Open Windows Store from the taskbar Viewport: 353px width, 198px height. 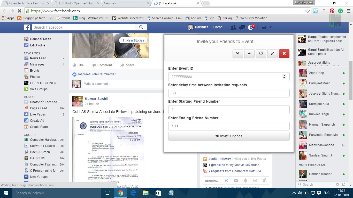158,193
